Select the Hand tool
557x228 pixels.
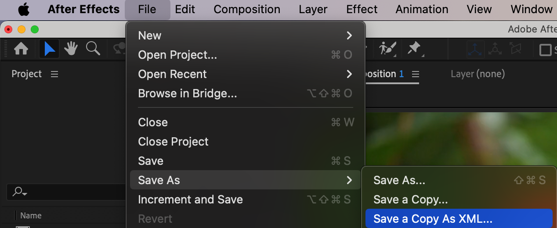point(71,49)
